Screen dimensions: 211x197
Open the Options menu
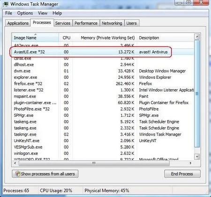coord(25,13)
